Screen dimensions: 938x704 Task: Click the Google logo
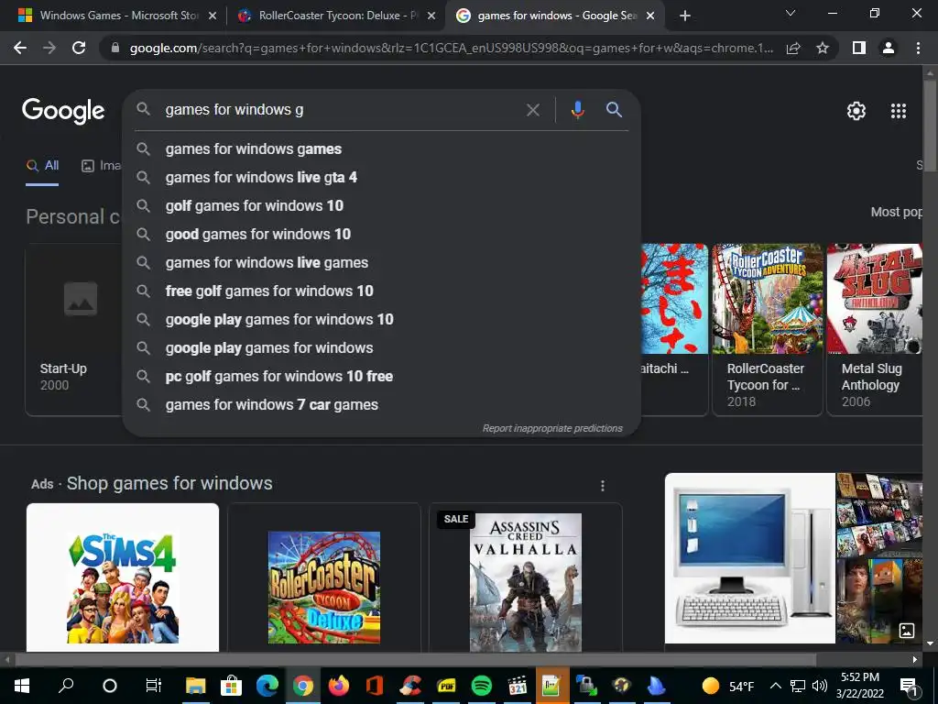click(63, 111)
